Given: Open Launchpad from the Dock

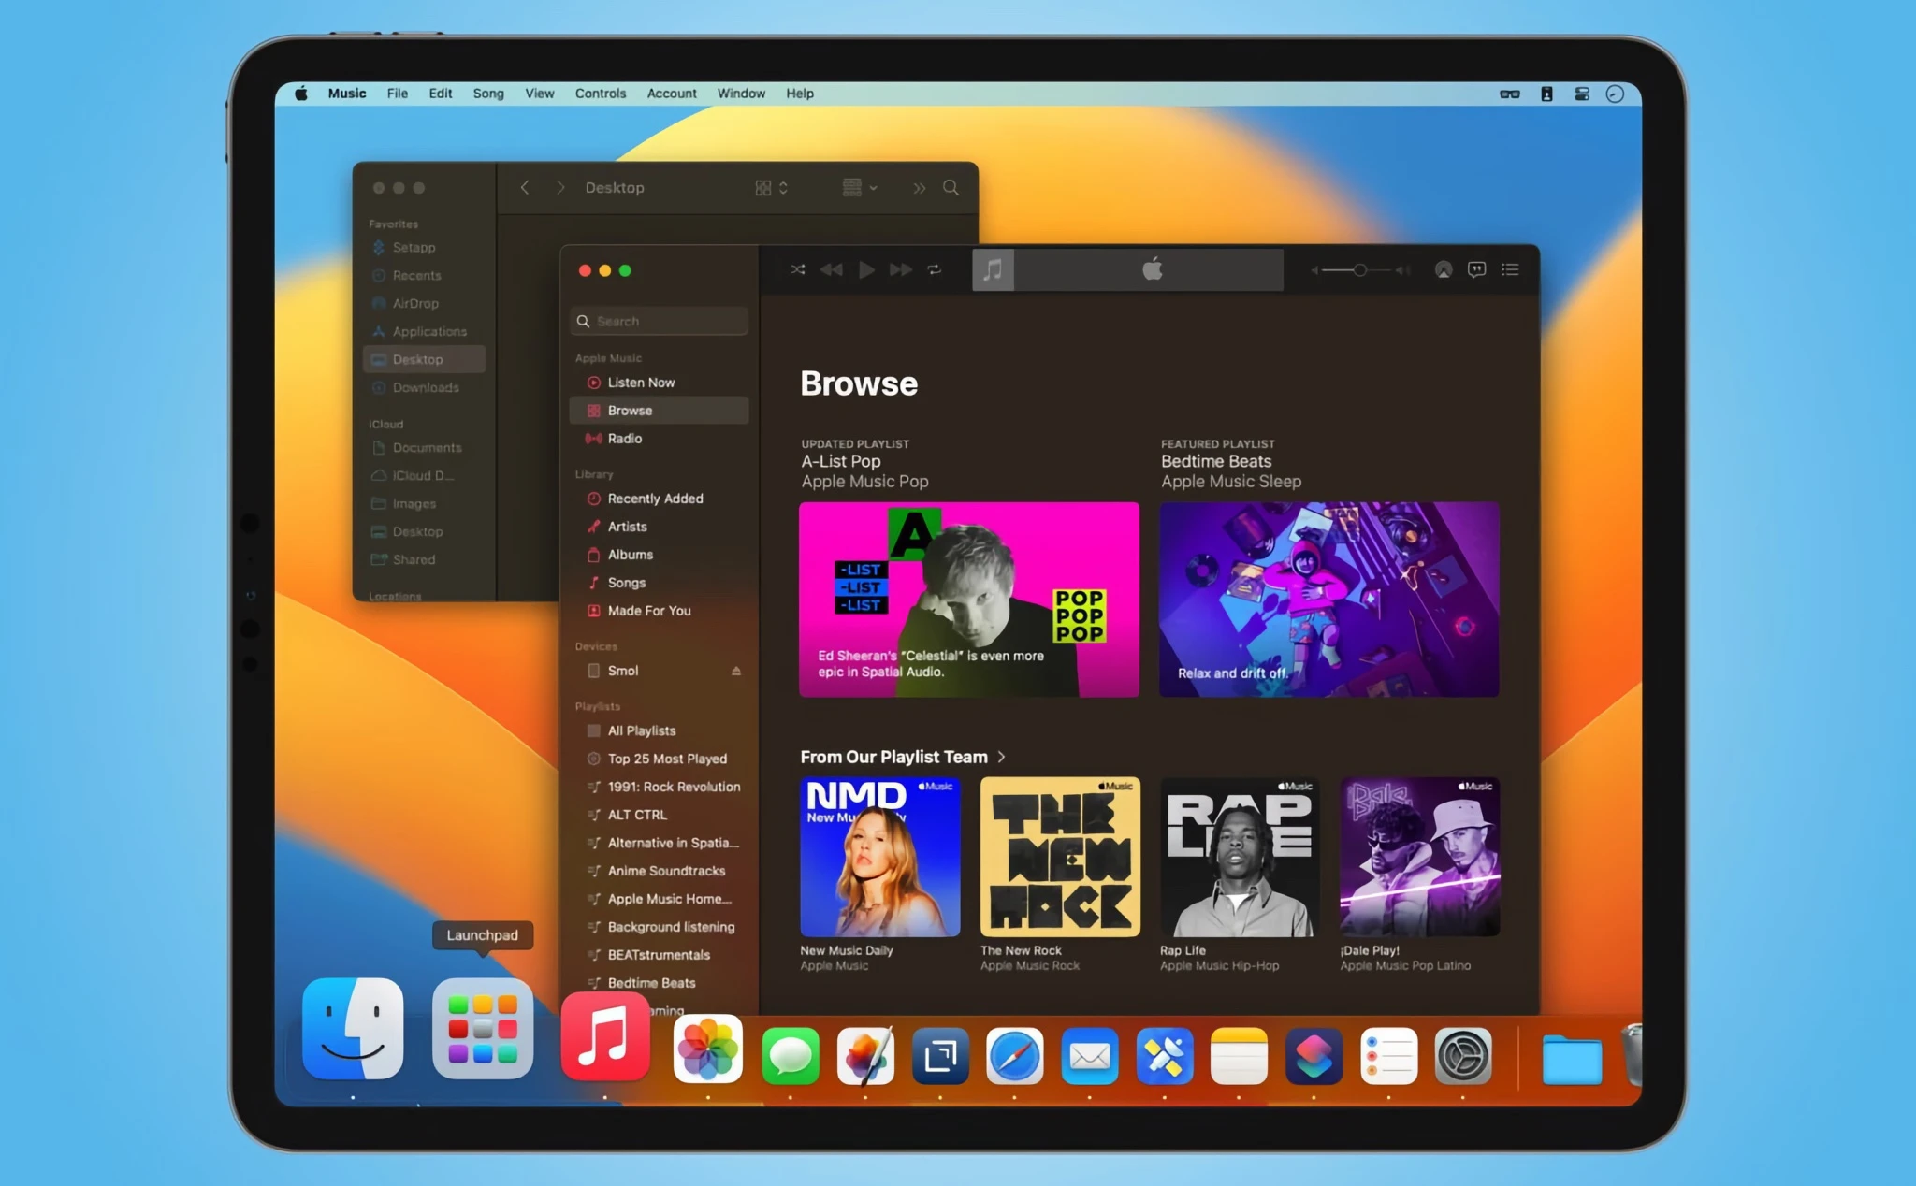Looking at the screenshot, I should tap(483, 1029).
